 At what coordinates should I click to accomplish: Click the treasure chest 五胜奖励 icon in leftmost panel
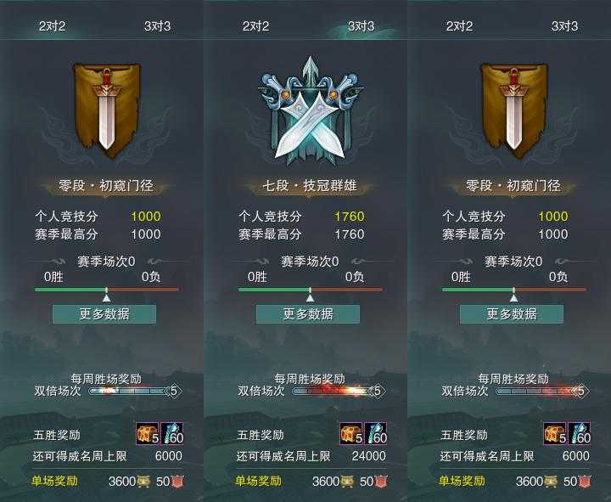coord(148,434)
